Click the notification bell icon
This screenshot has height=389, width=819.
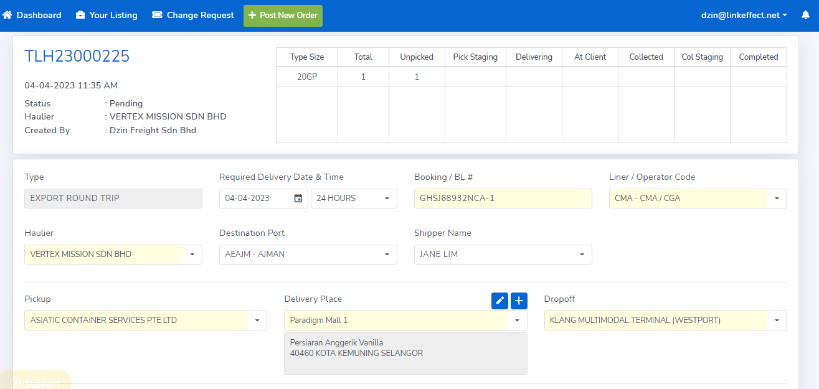[805, 16]
